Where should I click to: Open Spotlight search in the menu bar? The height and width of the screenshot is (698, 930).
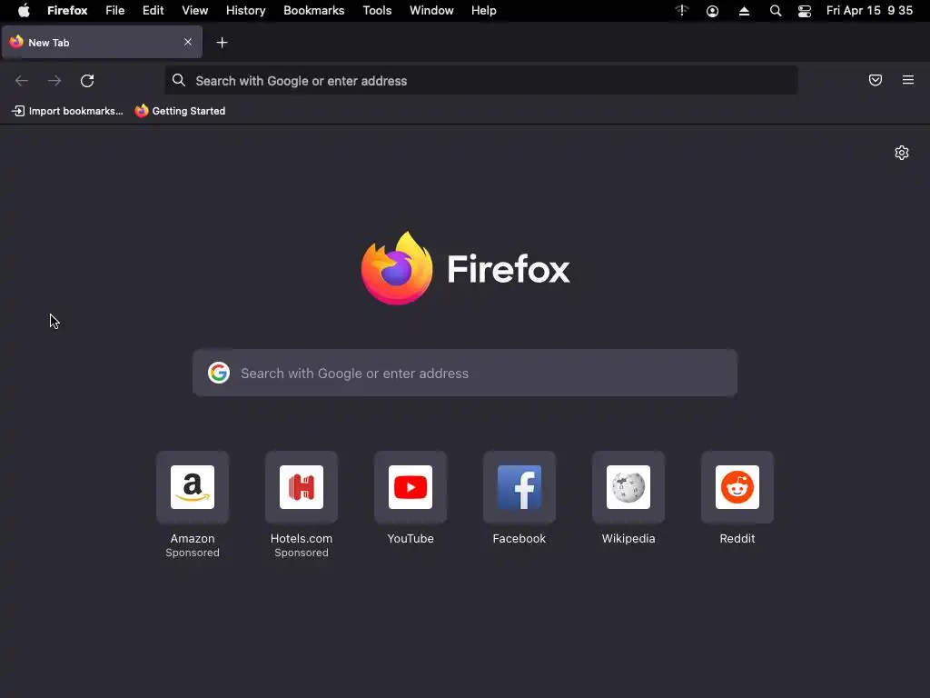(x=776, y=11)
